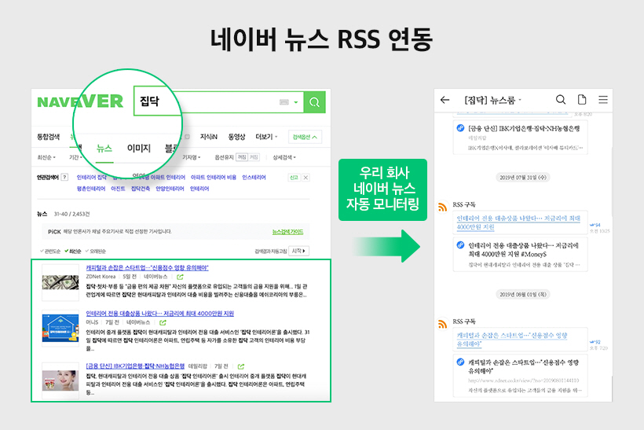Viewport: 644px width, 430px height.
Task: Open search in the 뉴스룸 chat header
Action: coord(561,100)
